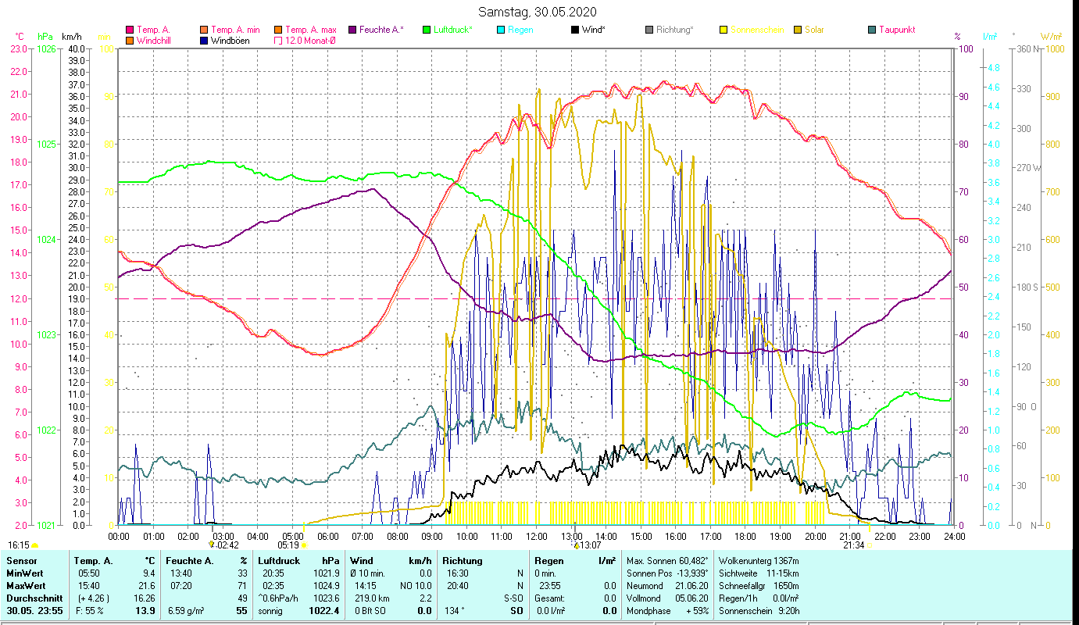The image size is (1079, 625).
Task: Click the 'MaxWert' row label
Action: pyautogui.click(x=25, y=586)
